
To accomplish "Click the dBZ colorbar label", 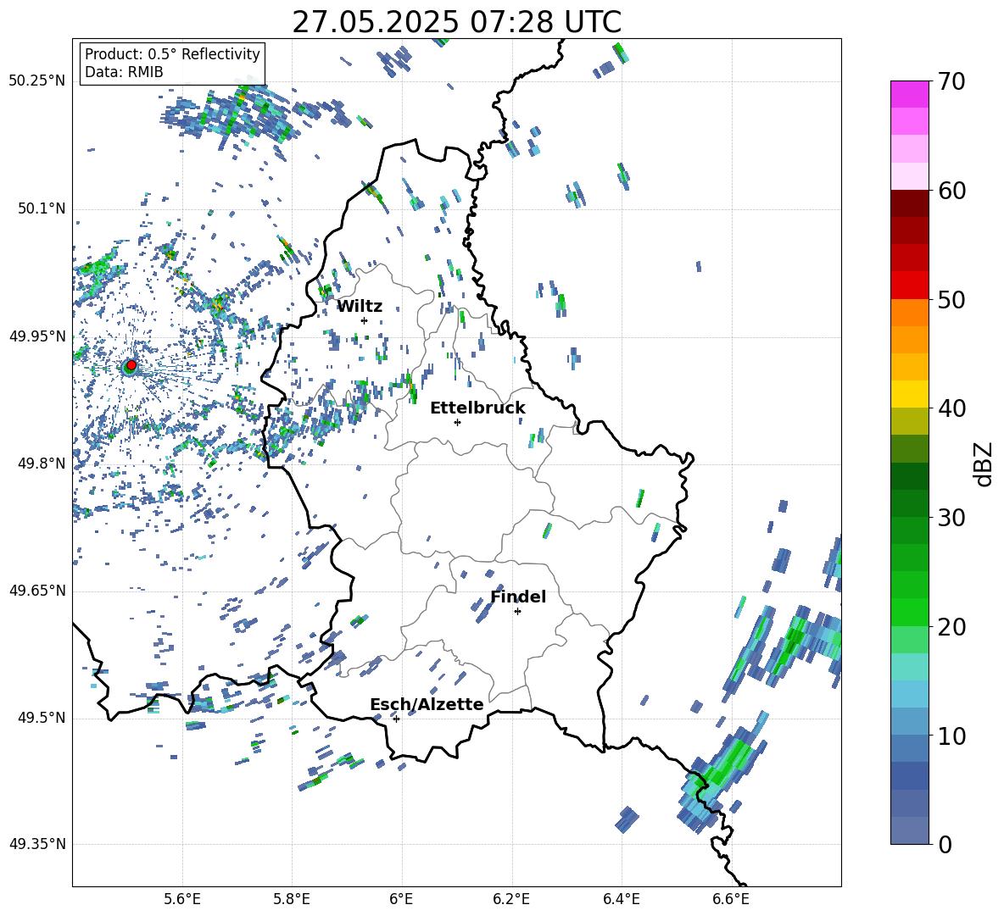I will tap(983, 464).
